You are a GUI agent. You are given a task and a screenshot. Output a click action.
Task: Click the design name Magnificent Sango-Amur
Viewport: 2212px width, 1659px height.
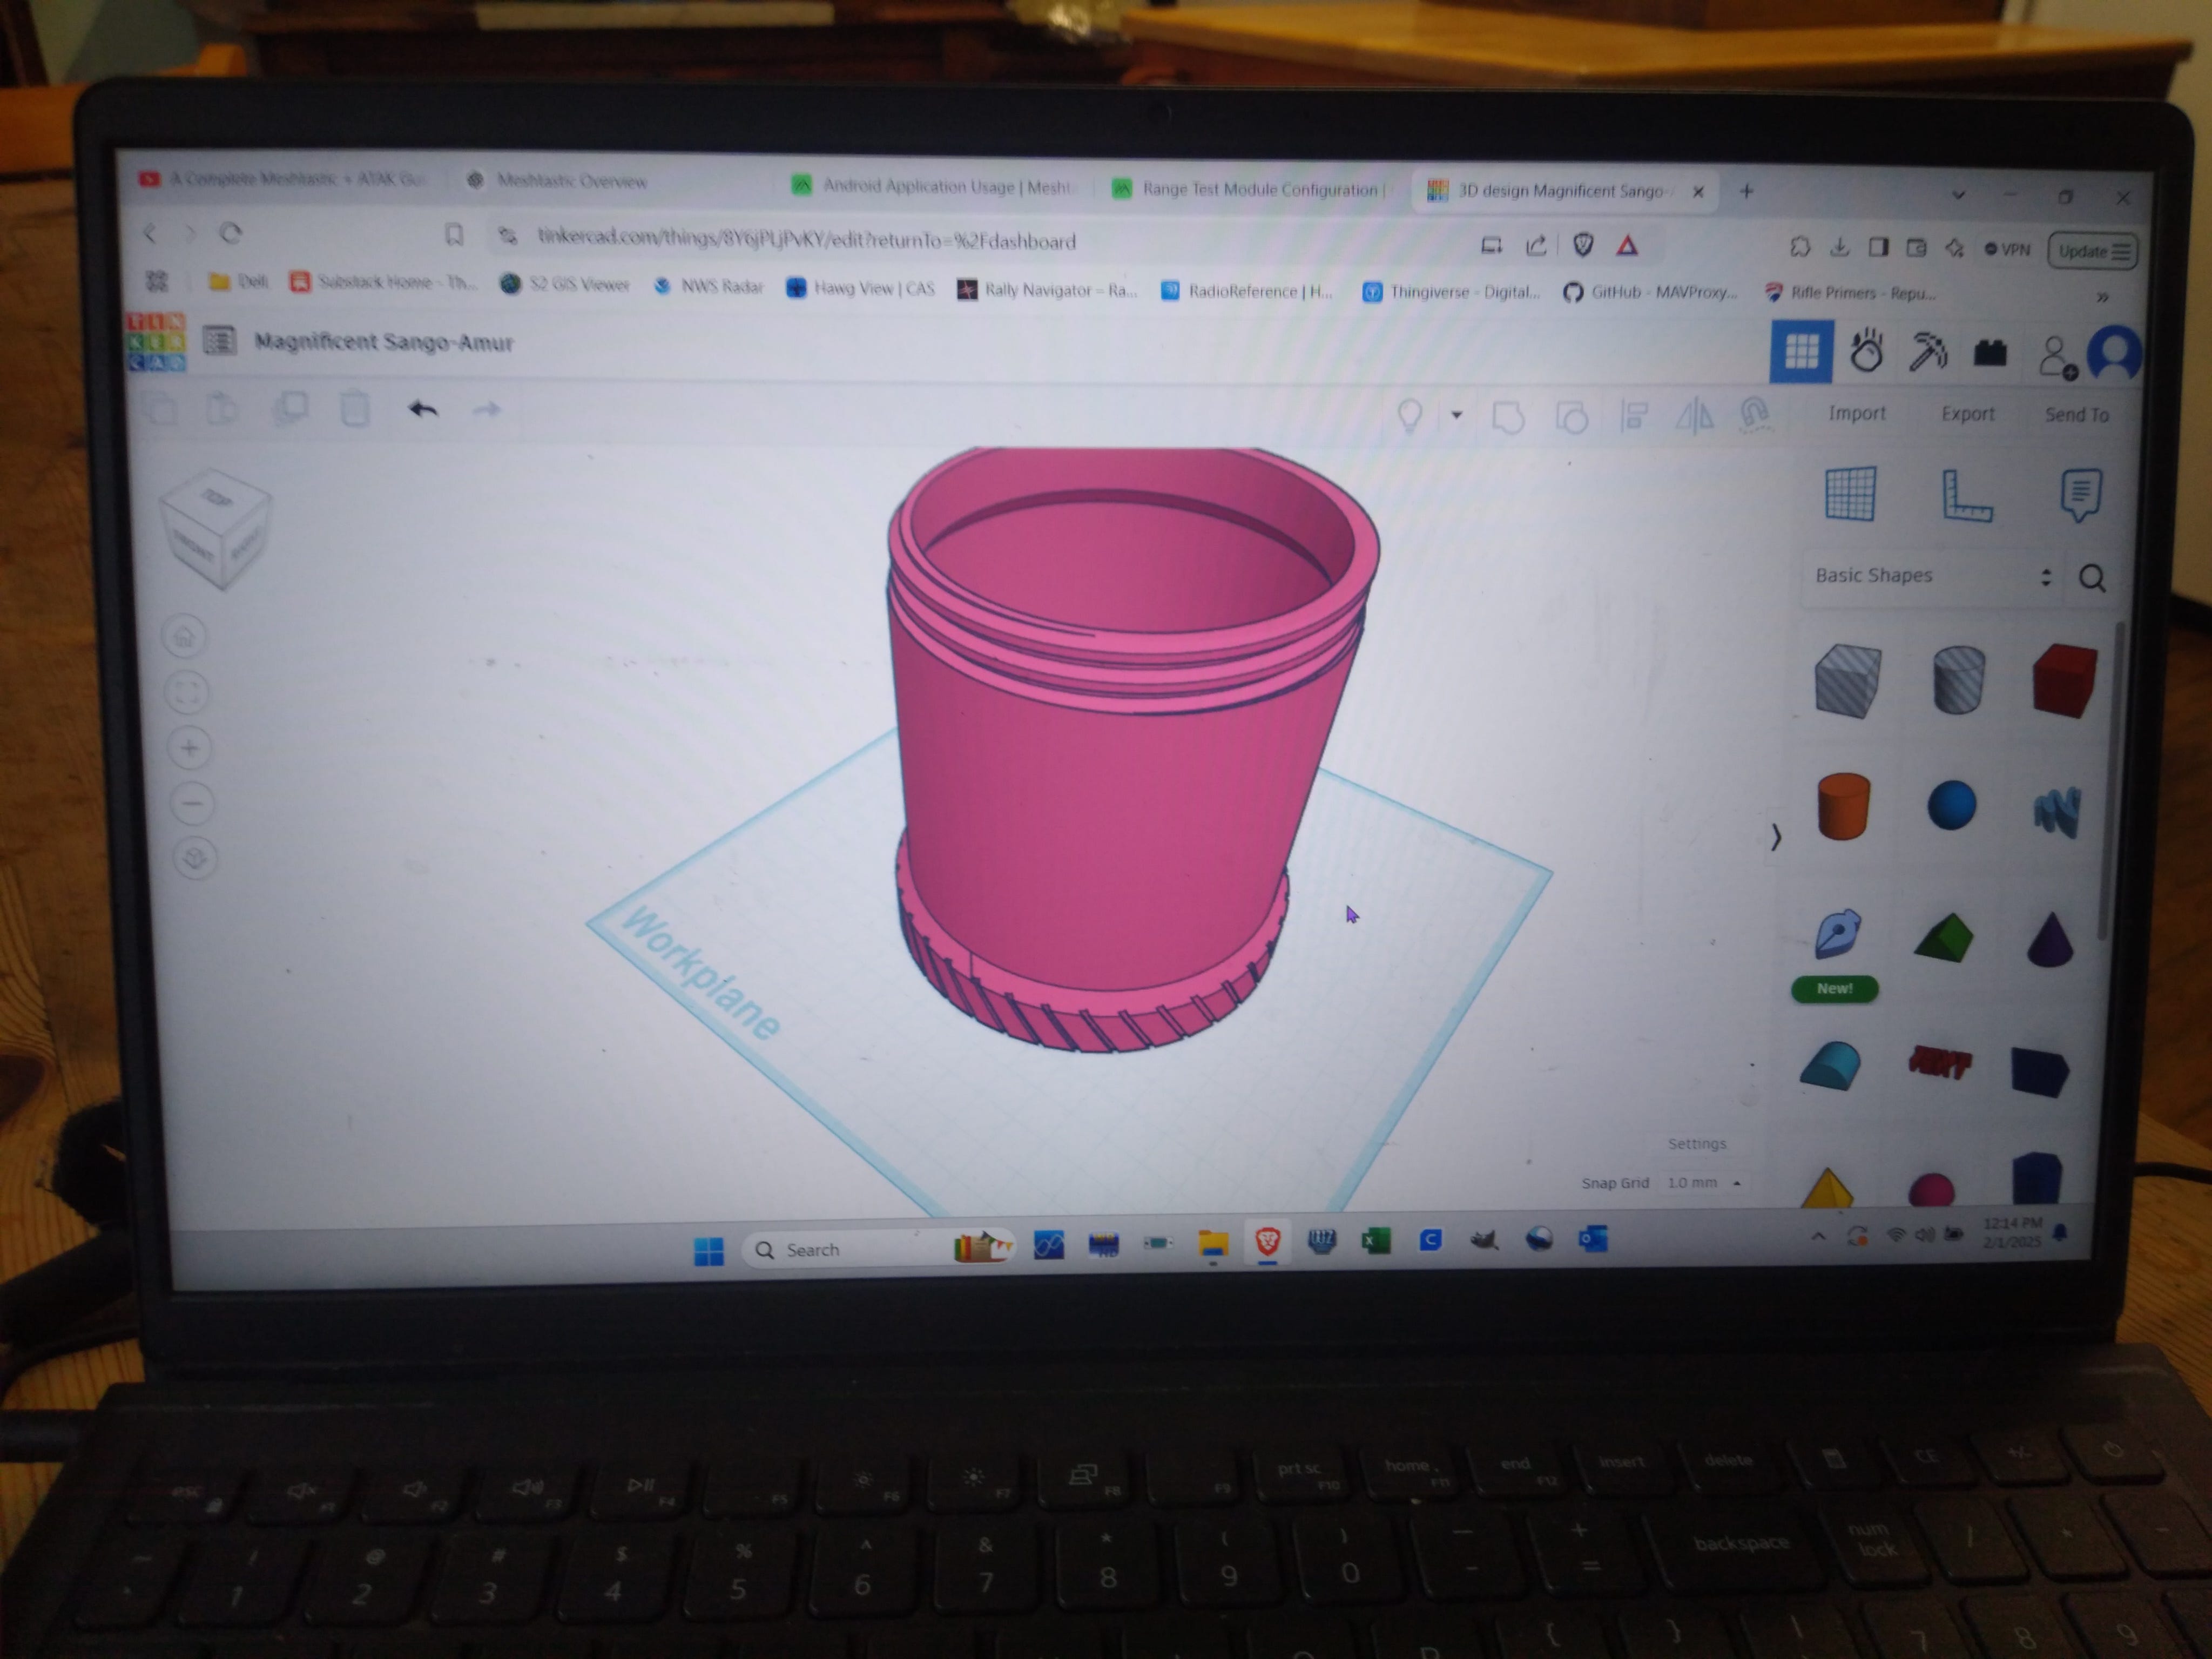coord(383,342)
